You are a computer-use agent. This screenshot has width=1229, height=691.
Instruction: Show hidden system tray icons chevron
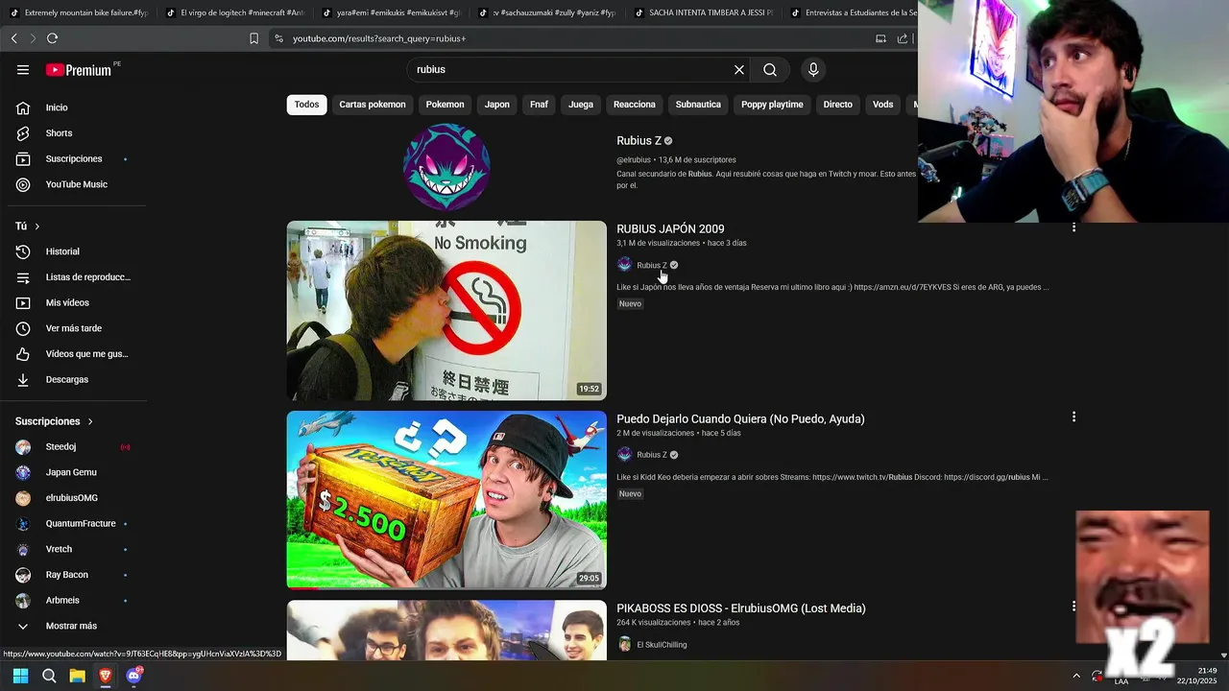pos(1075,676)
